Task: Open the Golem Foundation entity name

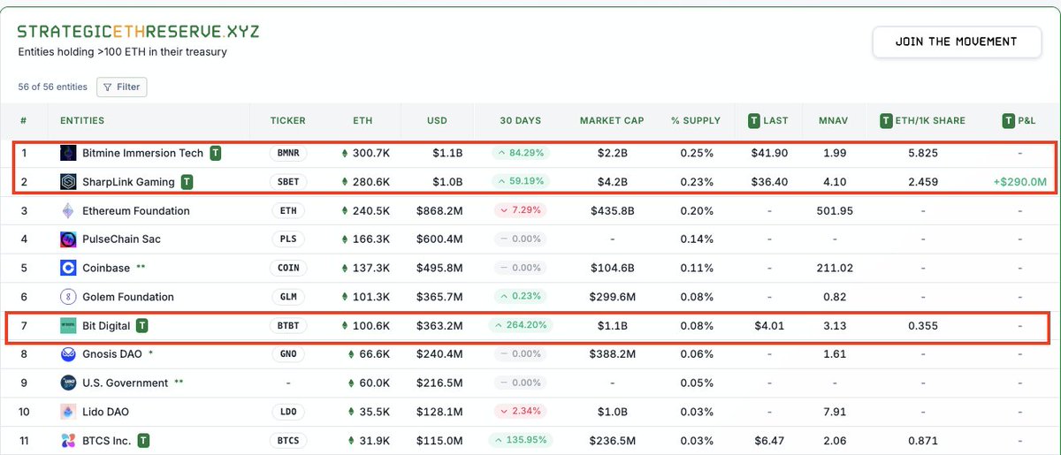Action: 128,297
